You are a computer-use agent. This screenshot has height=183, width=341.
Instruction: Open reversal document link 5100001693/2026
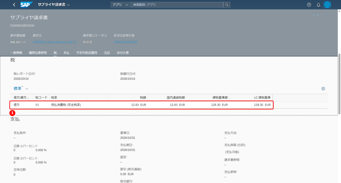coord(126,42)
